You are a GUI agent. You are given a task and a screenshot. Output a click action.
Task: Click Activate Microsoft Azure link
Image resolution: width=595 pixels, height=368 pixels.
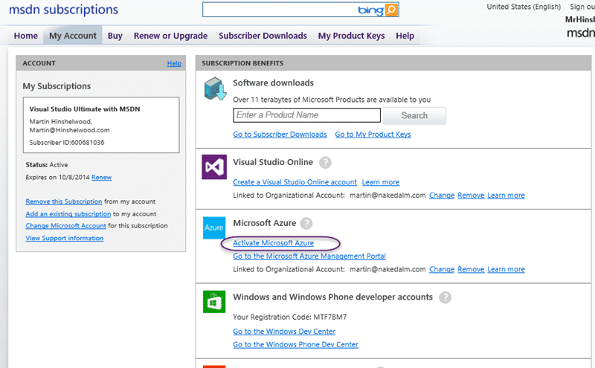(273, 243)
